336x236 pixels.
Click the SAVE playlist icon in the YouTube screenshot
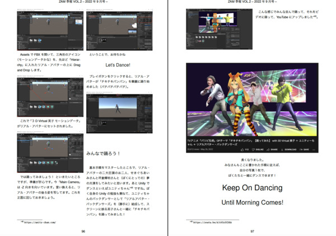click(x=301, y=149)
